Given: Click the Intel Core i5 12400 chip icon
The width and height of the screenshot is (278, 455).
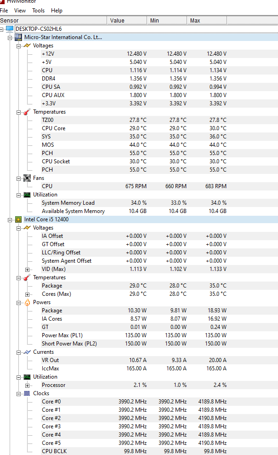Looking at the screenshot, I should (x=18, y=219).
